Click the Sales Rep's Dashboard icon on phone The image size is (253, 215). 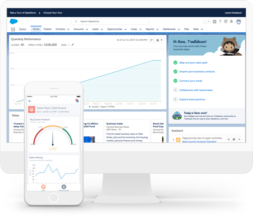click(x=32, y=109)
